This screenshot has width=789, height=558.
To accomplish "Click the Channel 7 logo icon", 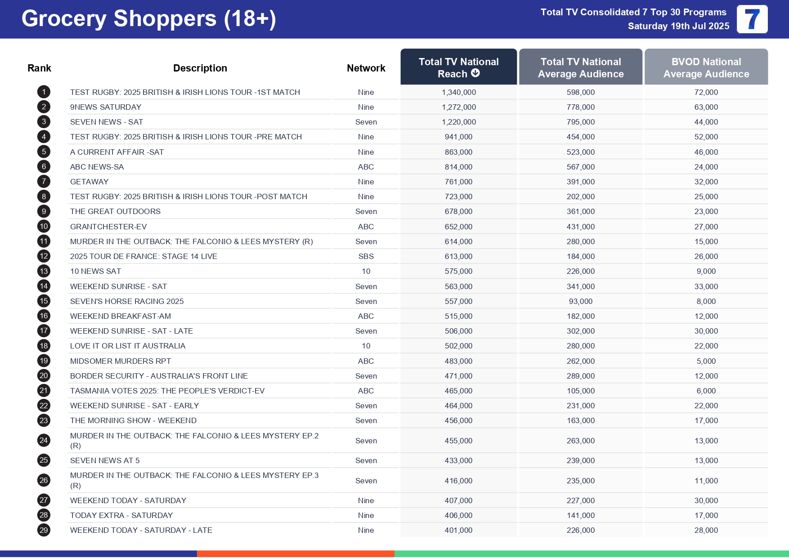I will coord(752,19).
